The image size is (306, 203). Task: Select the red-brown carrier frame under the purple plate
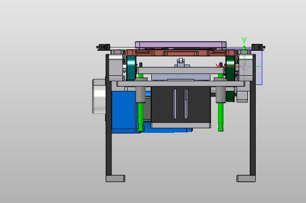pos(181,53)
